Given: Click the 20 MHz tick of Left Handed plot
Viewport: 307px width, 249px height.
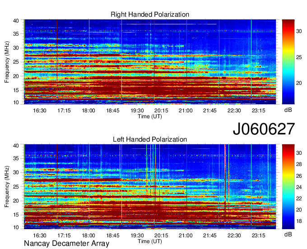Looking at the screenshot, I should click(16, 201).
